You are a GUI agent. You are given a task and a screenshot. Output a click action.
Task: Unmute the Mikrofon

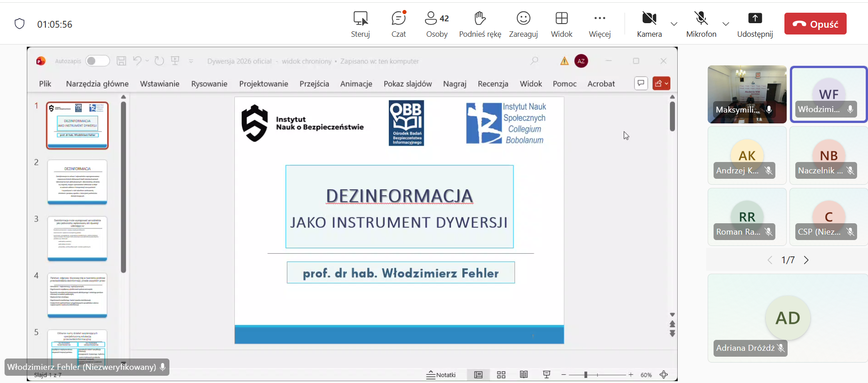[x=701, y=24]
